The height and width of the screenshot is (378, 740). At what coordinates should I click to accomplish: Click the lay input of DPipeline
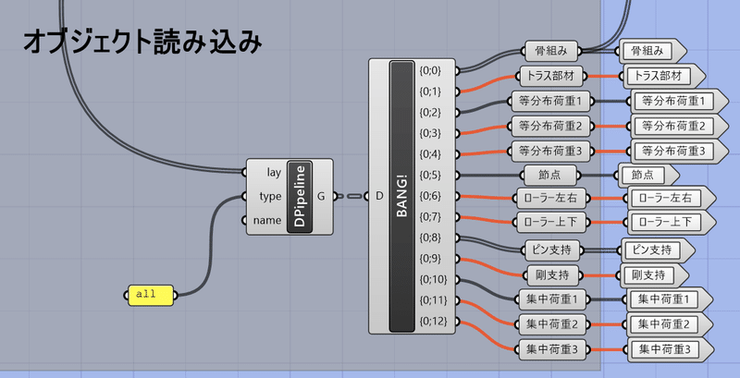pos(274,173)
